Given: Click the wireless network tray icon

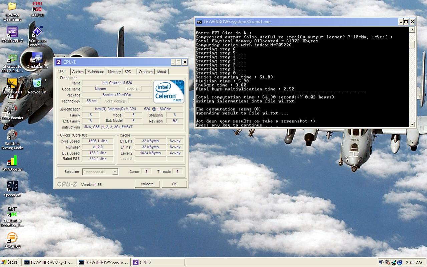Looking at the screenshot, I should 382,262.
